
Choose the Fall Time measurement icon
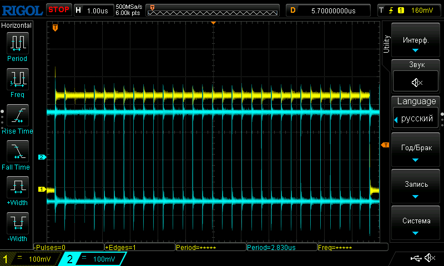tap(17, 150)
